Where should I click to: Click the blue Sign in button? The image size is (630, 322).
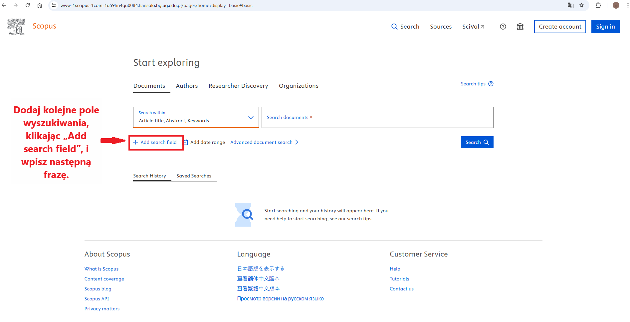(605, 27)
